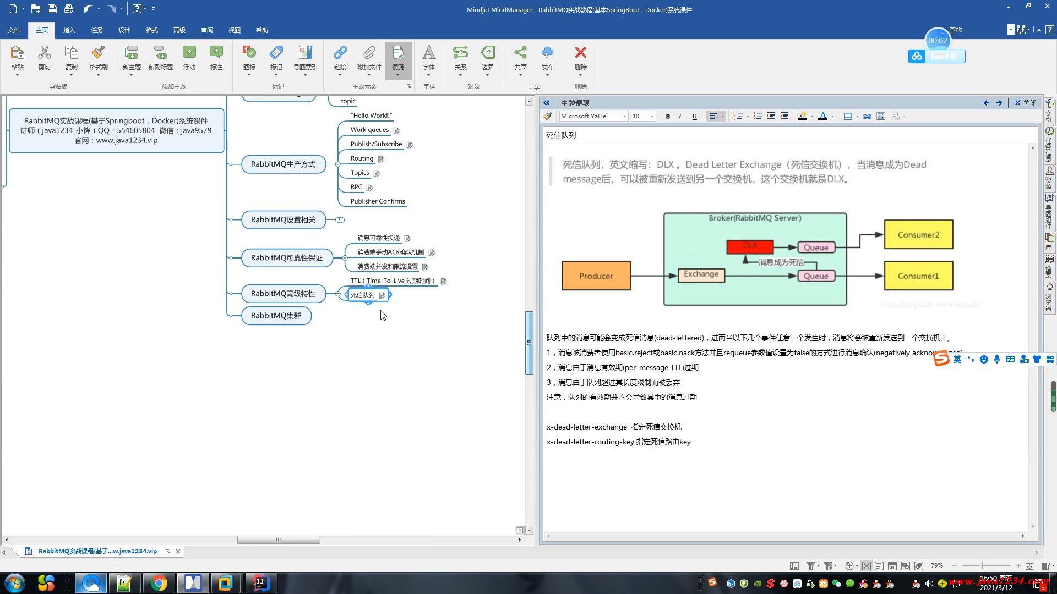Collapse the RabbitMQ生产方式 branch
The image size is (1057, 594).
(x=337, y=164)
